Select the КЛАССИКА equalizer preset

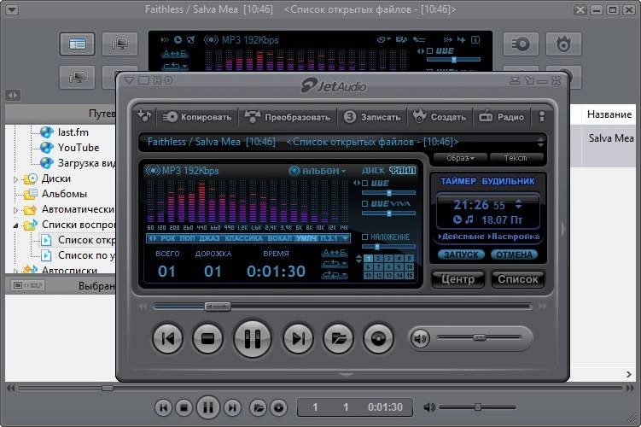pos(243,238)
